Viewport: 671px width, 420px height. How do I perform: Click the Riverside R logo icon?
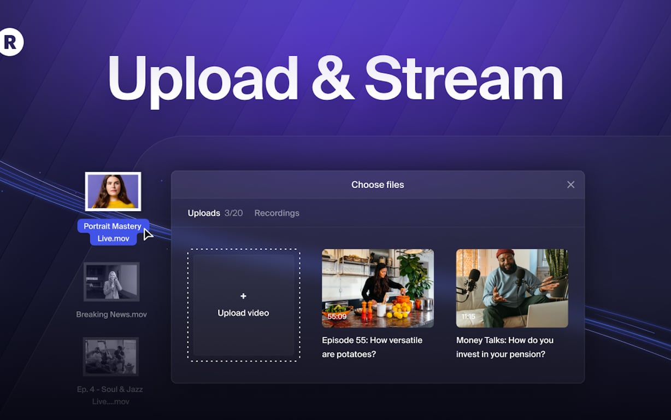pyautogui.click(x=11, y=42)
